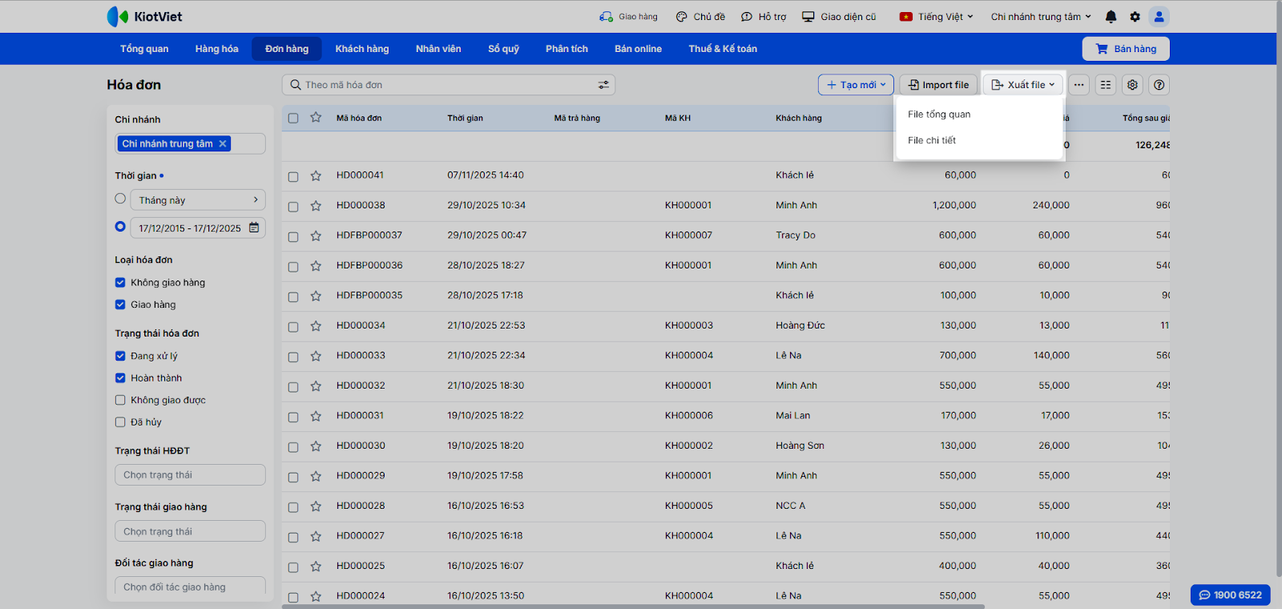Open Tiếng Việt language dropdown
Screen dimensions: 1282x609
coord(936,17)
